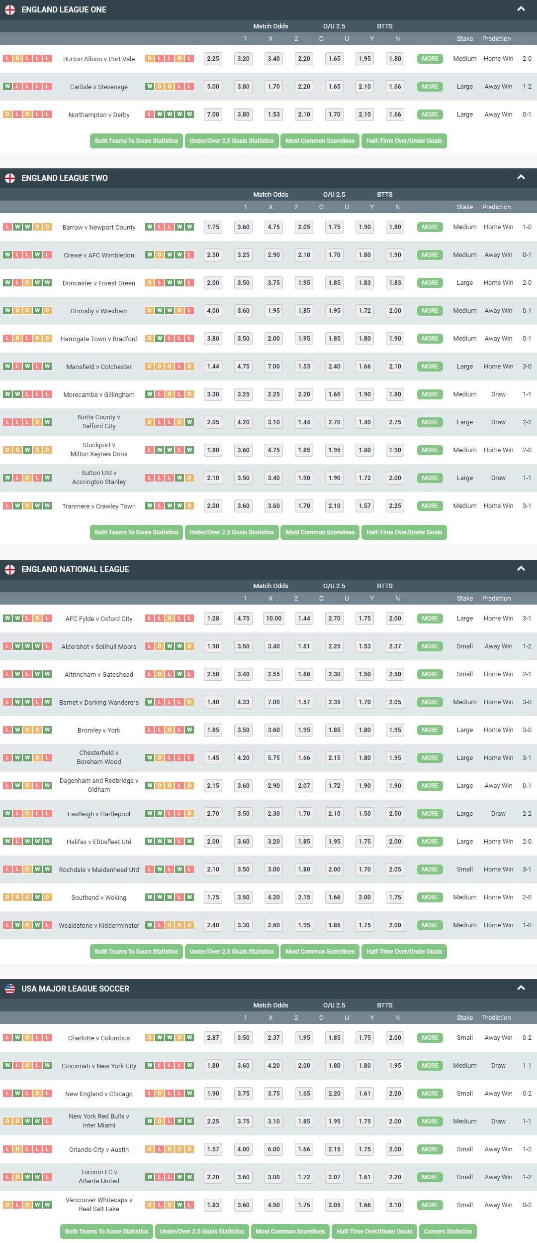537x1243 pixels.
Task: Select home odds 1.44 for Mansfield v Colchester
Action: [x=213, y=367]
